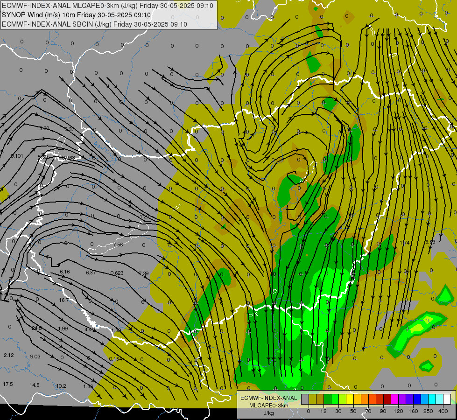Click the map value 24.5
Screen dimensions: 457x420
click(x=37, y=328)
